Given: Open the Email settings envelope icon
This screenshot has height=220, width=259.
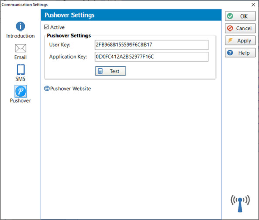Looking at the screenshot, I should point(21,48).
